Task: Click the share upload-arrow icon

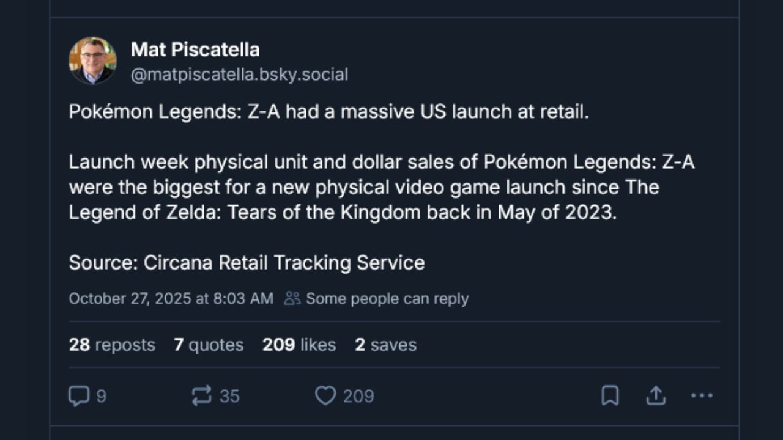Action: (x=655, y=396)
